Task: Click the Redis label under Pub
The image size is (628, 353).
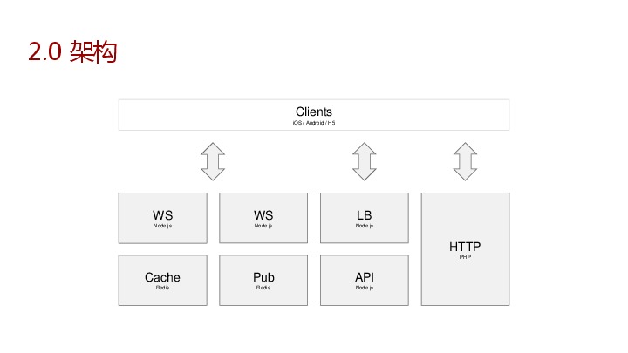Action: click(x=263, y=288)
